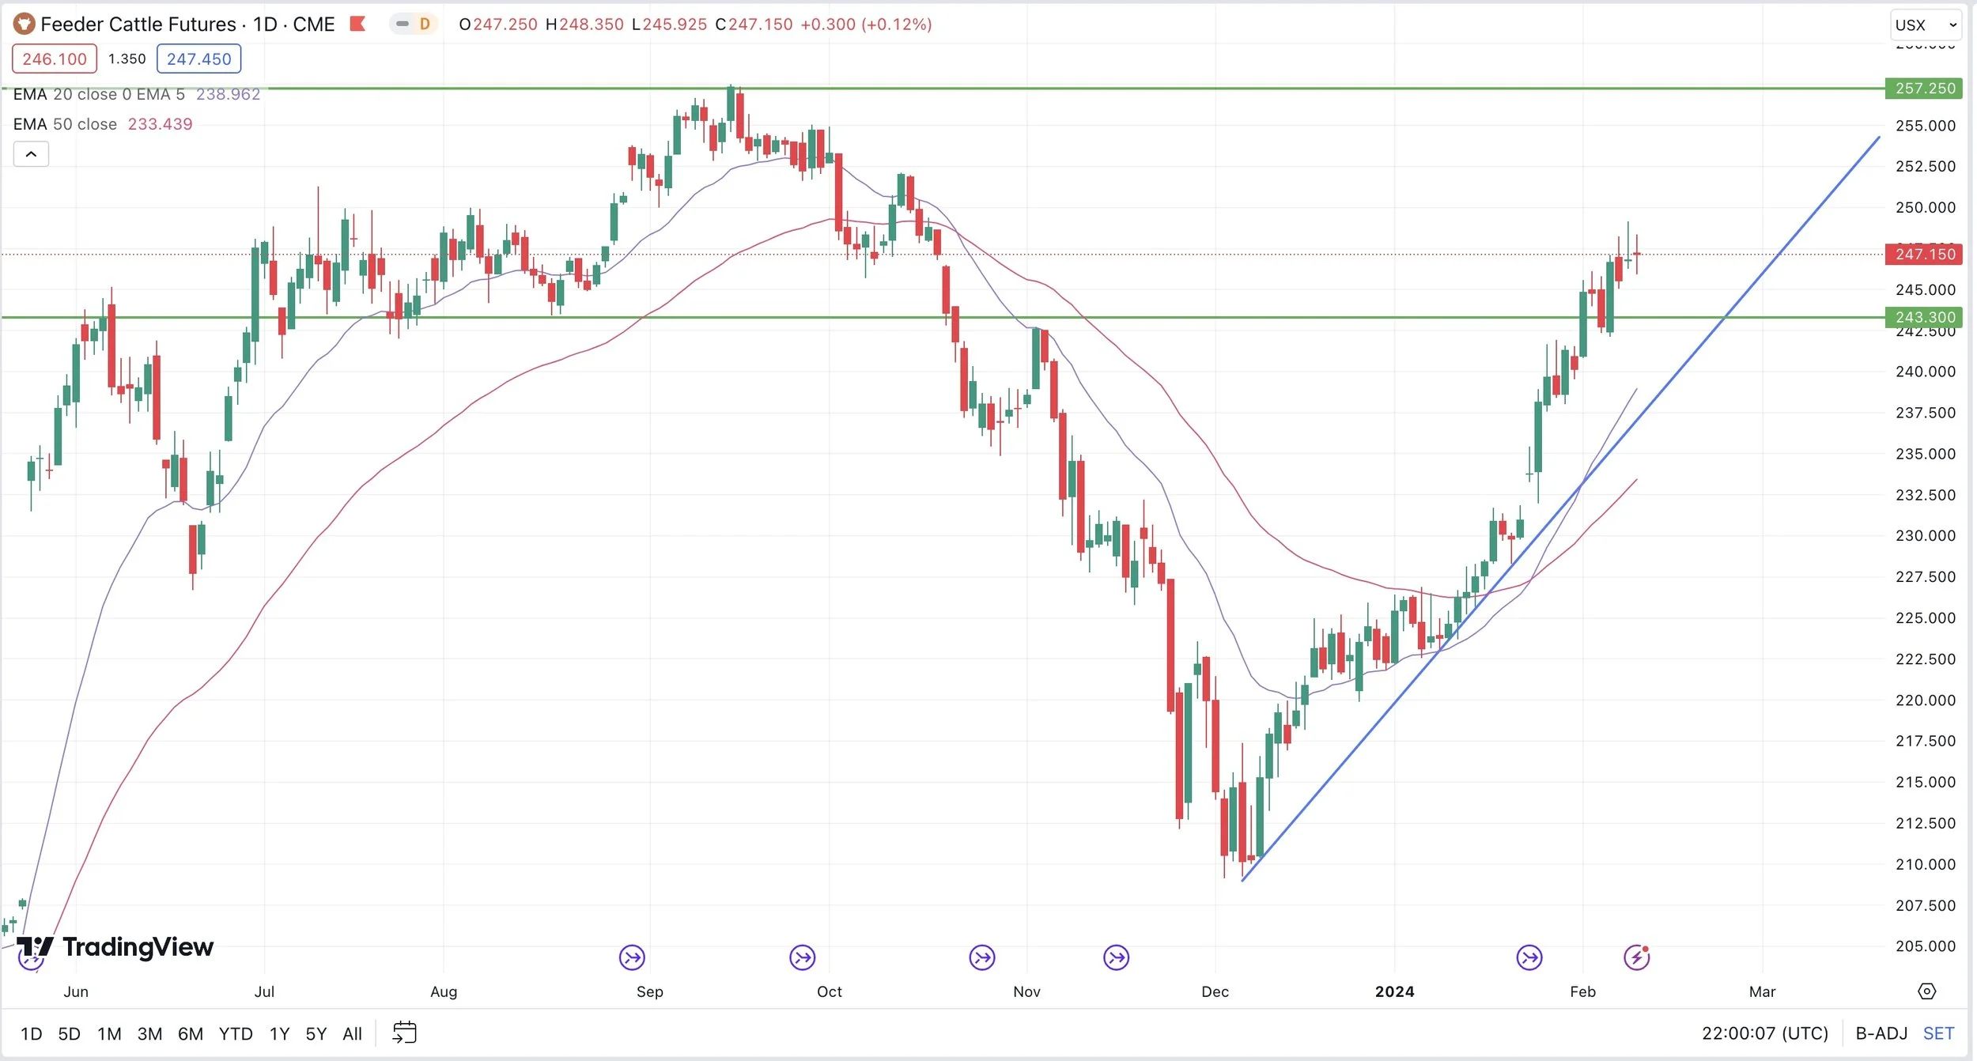
Task: Open the go-to-date calendar icon
Action: [404, 1033]
